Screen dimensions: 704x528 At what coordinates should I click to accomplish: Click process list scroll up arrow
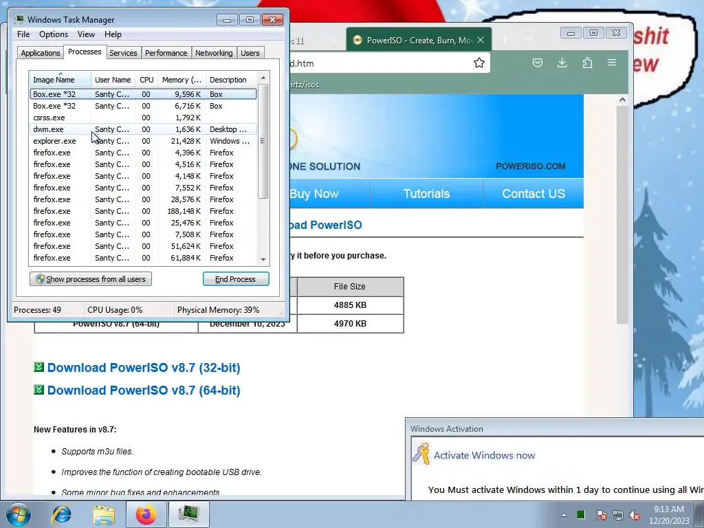pyautogui.click(x=263, y=78)
